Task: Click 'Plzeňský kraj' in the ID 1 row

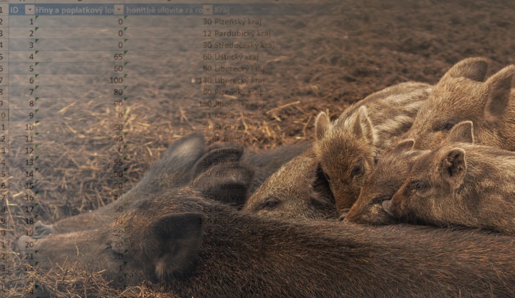Action: [x=238, y=22]
